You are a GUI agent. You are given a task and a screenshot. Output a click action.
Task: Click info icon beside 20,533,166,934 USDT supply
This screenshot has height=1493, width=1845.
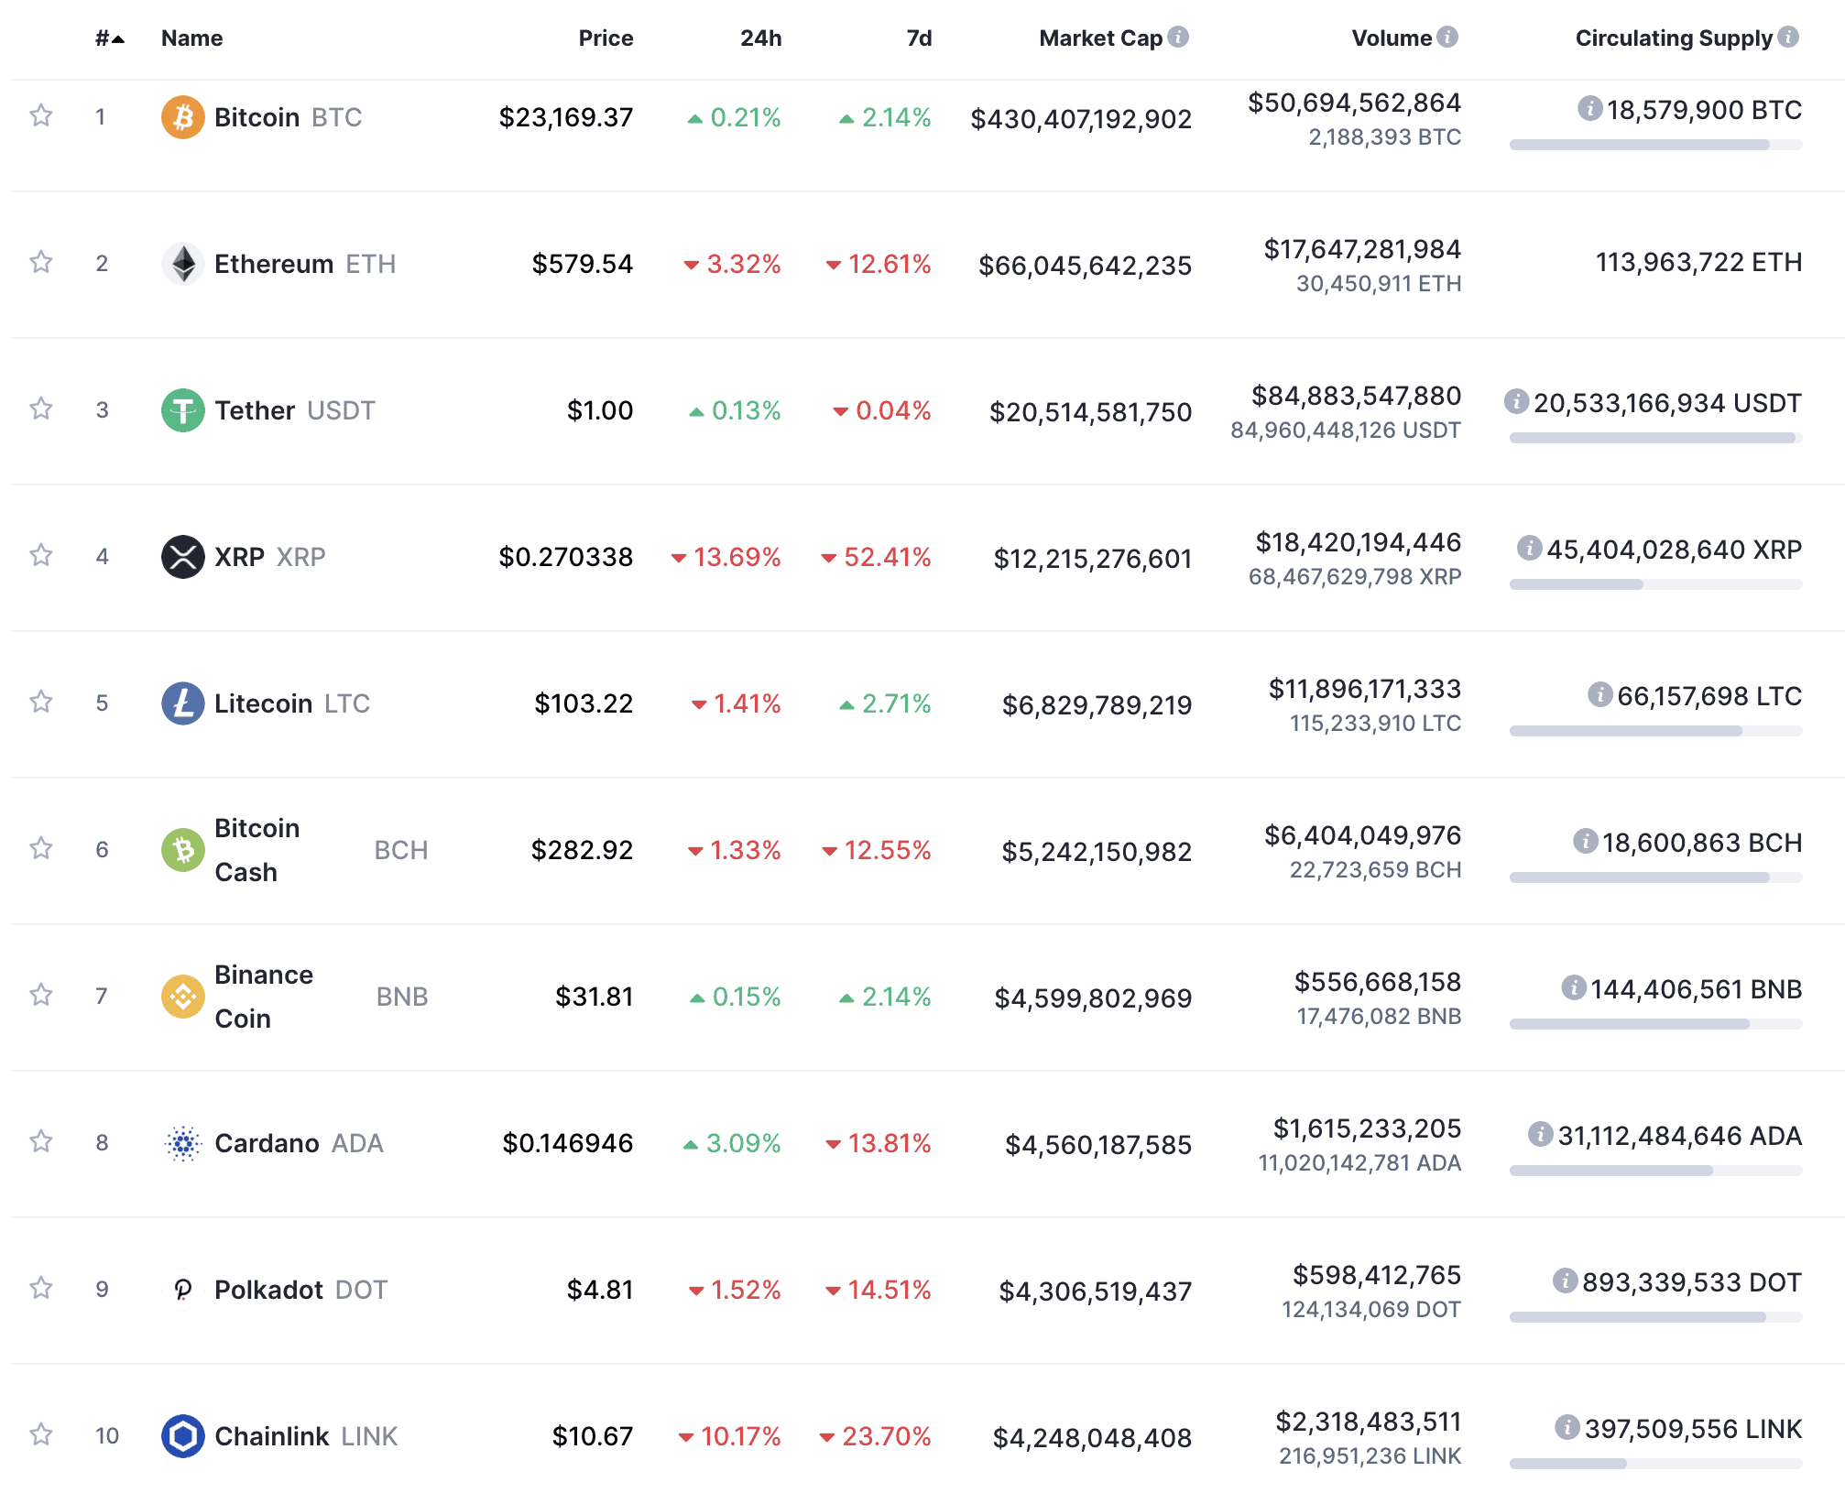pyautogui.click(x=1517, y=401)
